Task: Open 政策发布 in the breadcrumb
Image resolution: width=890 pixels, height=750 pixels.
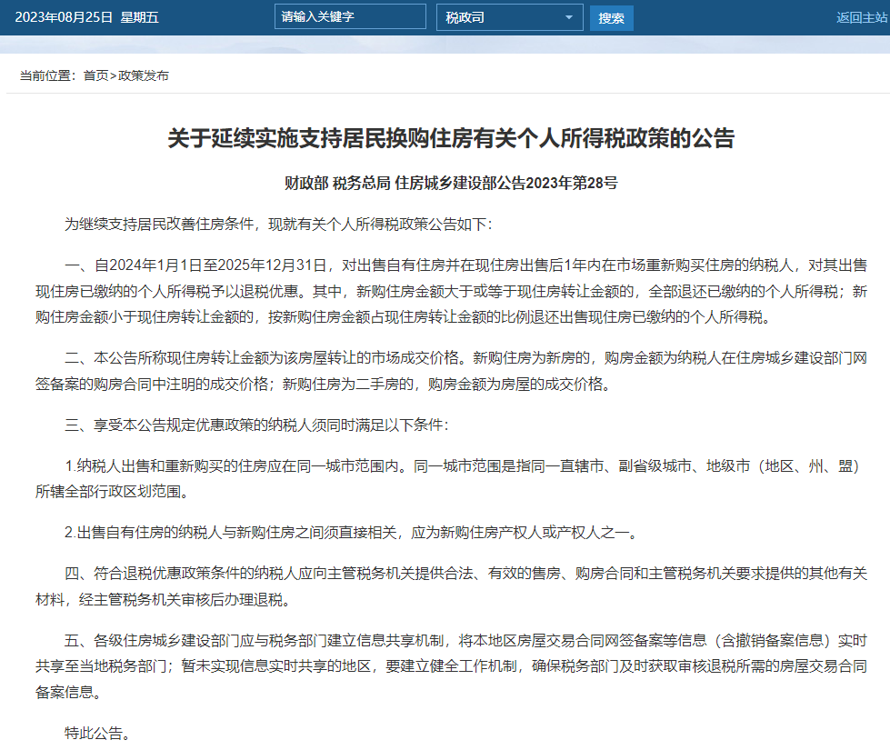Action: coord(143,75)
